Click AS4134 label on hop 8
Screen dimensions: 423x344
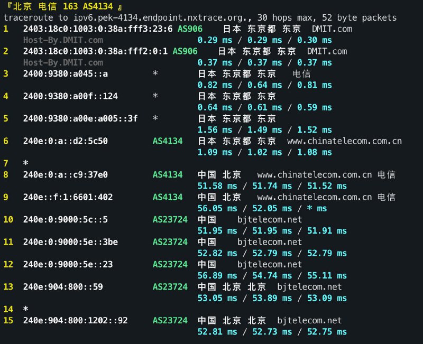coord(168,174)
